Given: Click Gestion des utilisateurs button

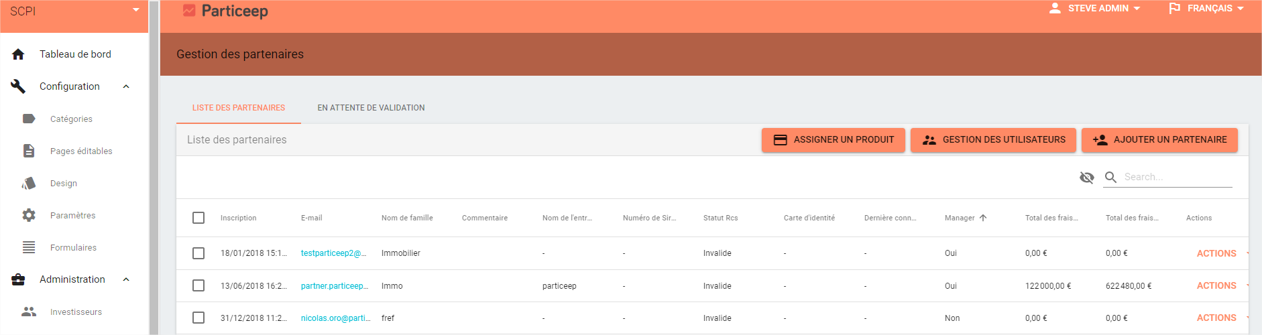Looking at the screenshot, I should 993,140.
